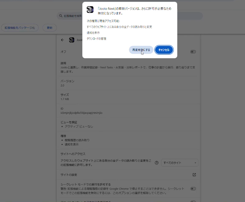Click the キャンセル button in dialog
Screen dimensions: 245x202
164,50
